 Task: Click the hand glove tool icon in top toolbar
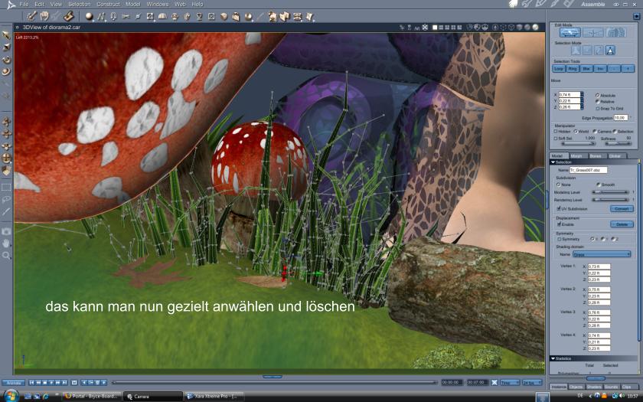pos(44,16)
